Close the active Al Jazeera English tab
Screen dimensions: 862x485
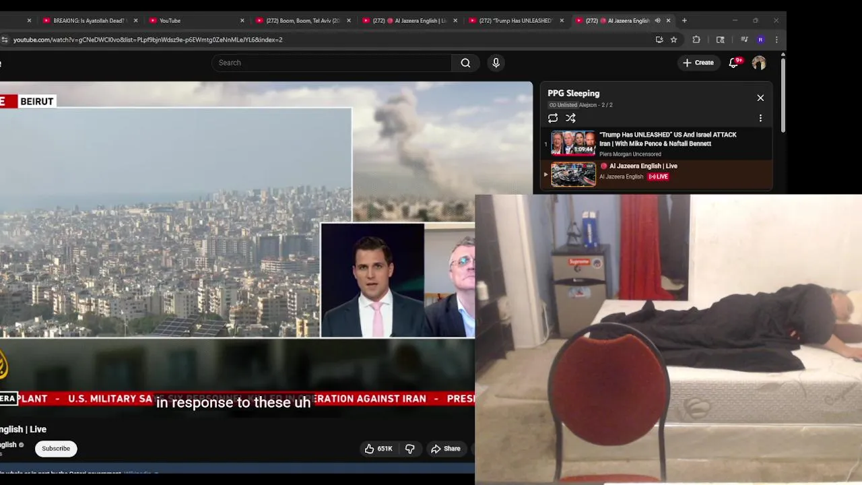click(668, 21)
